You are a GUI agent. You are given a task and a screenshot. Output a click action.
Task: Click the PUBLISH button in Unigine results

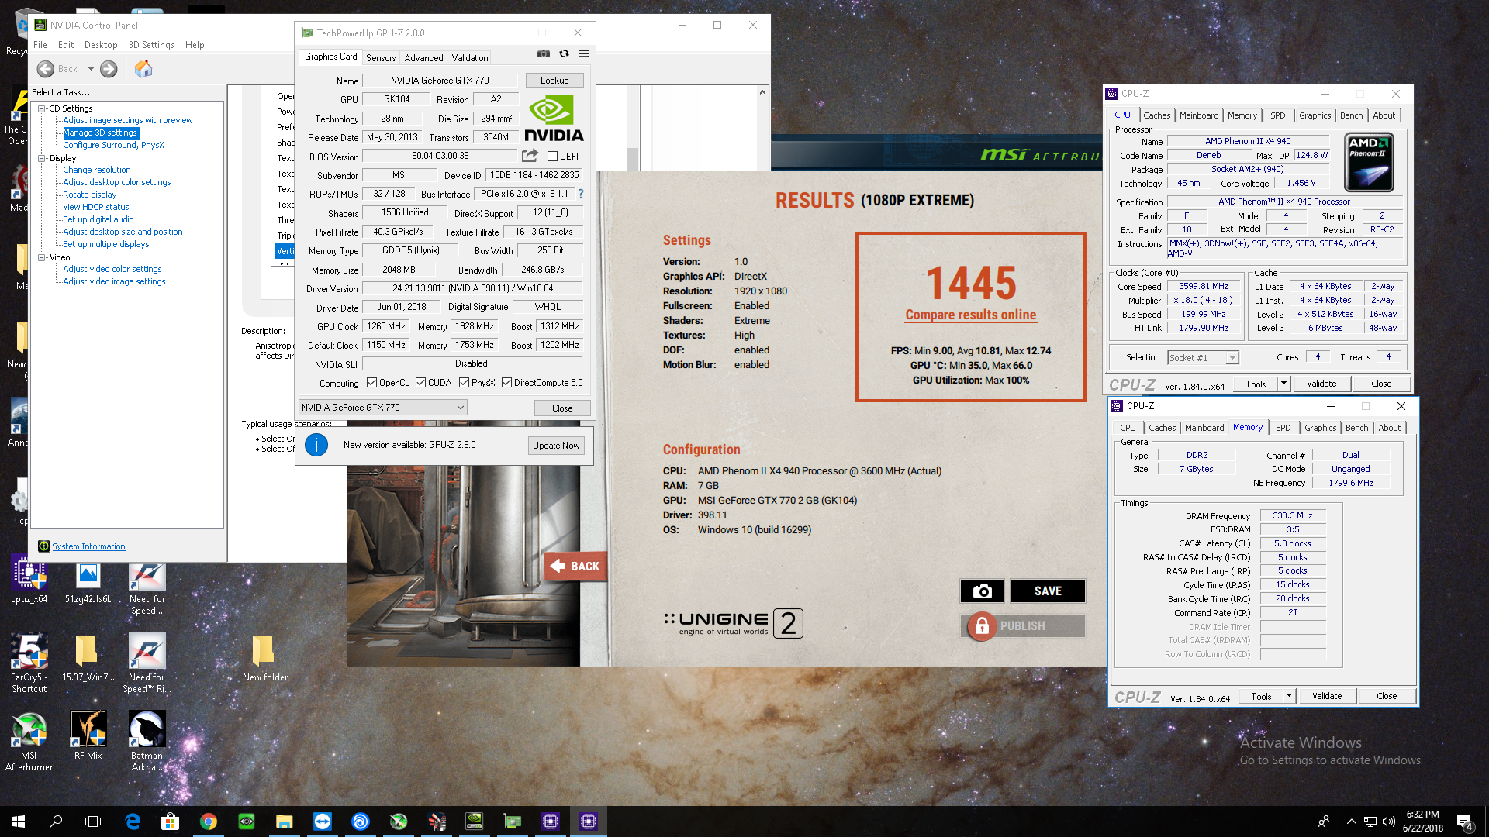(1023, 626)
